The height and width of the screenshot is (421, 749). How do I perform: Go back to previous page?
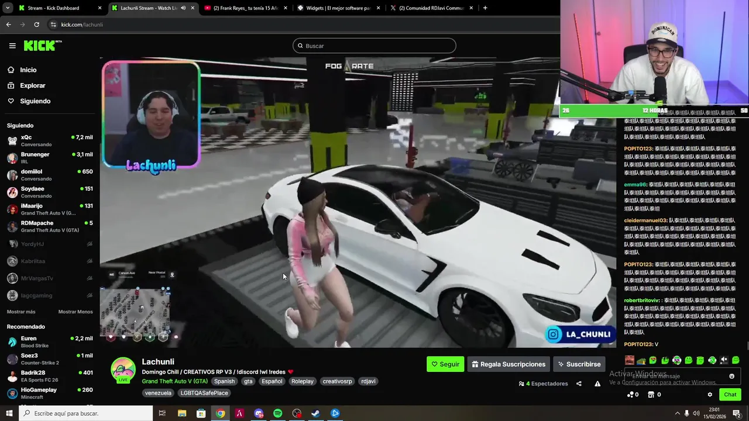8,25
